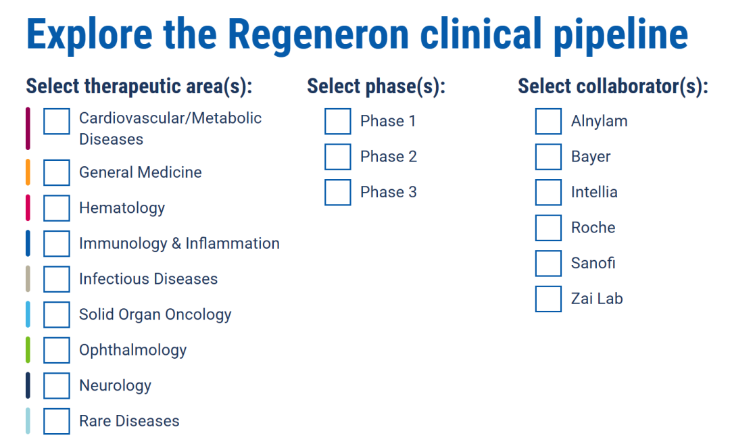Tick the Sanofi checkbox
The image size is (730, 446).
click(548, 264)
